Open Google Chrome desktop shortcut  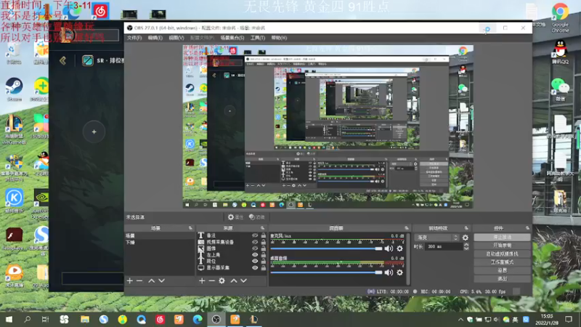coord(560,17)
